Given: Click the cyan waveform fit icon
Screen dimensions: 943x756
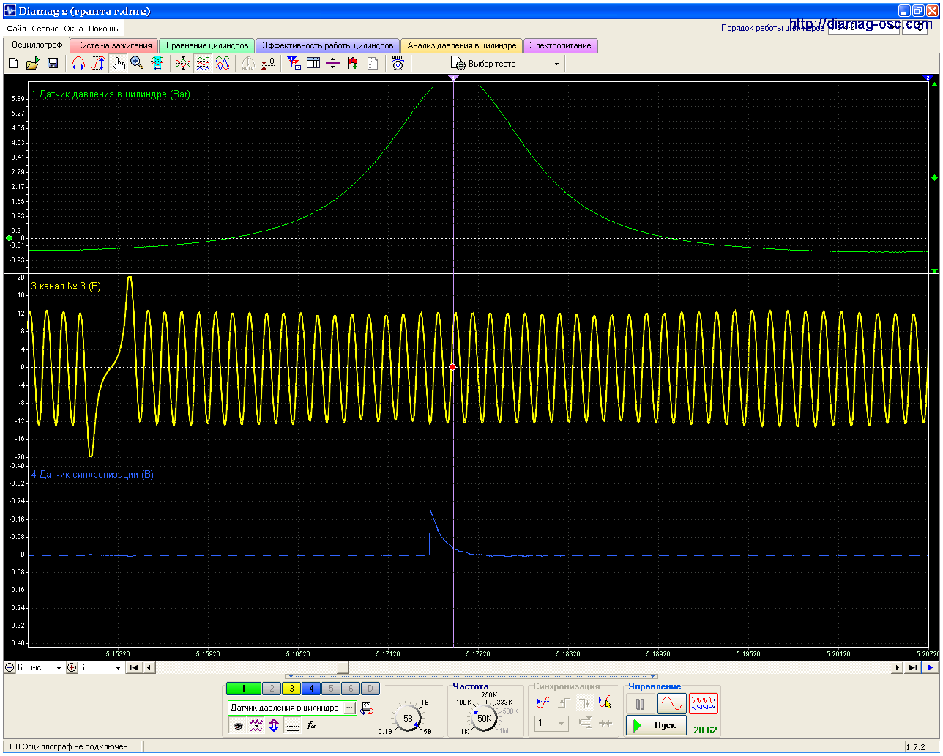Looking at the screenshot, I should (x=157, y=64).
